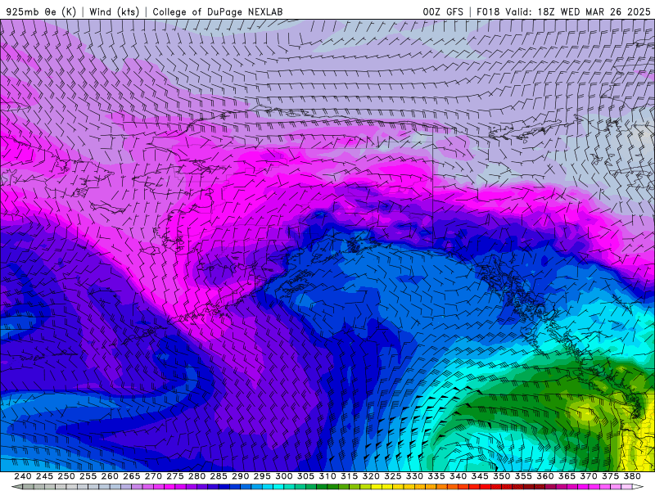Click the 345 value on color scale
This screenshot has width=655, height=491.
(x=480, y=476)
